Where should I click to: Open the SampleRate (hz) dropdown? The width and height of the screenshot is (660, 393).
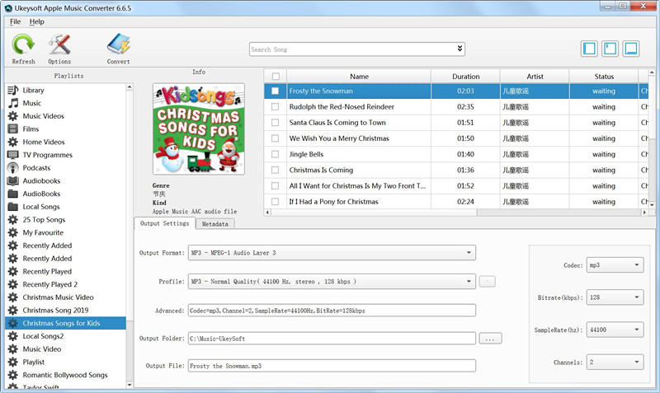pos(615,330)
